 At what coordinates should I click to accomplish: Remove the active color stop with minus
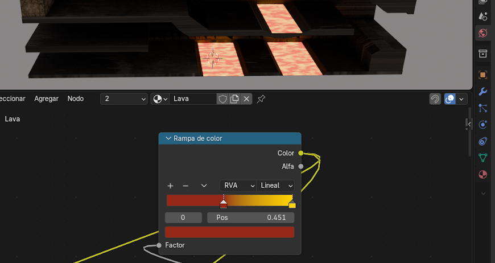point(185,186)
